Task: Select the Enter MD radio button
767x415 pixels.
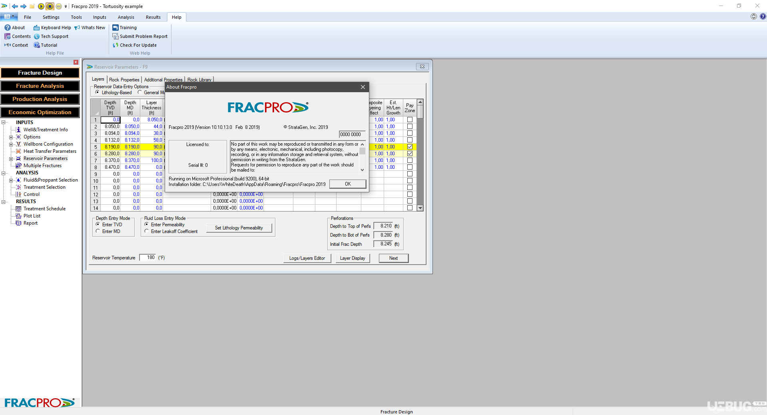Action: (98, 231)
